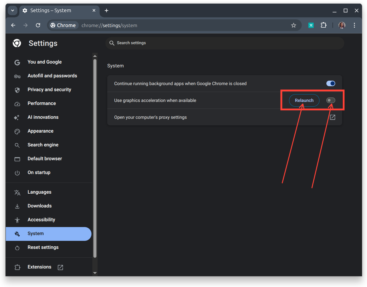Click the Relaunch button
Screen dimensions: 367x287
point(304,100)
